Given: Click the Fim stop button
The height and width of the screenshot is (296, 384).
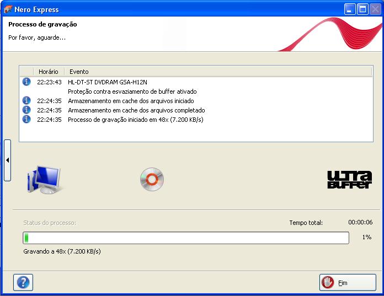Looking at the screenshot, I should [x=348, y=282].
